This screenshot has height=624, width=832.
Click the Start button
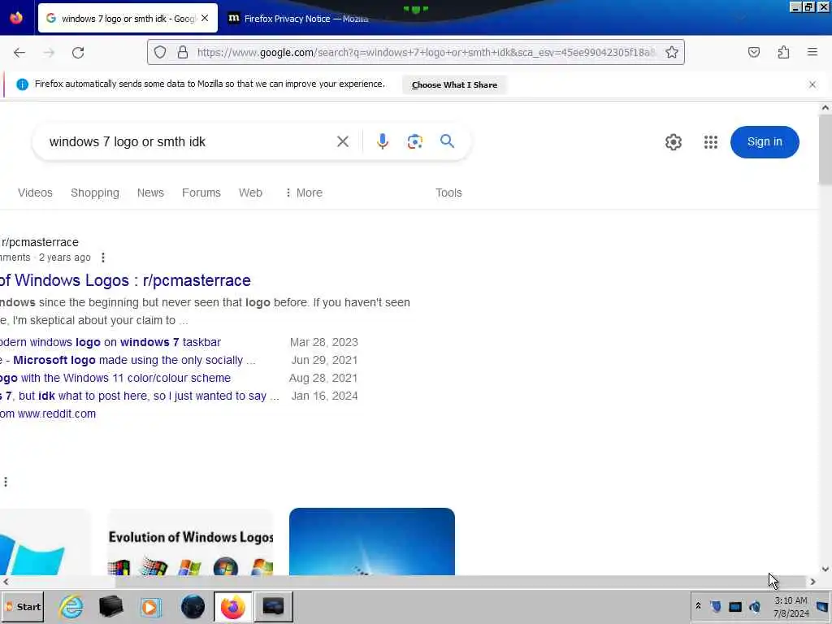tap(23, 606)
